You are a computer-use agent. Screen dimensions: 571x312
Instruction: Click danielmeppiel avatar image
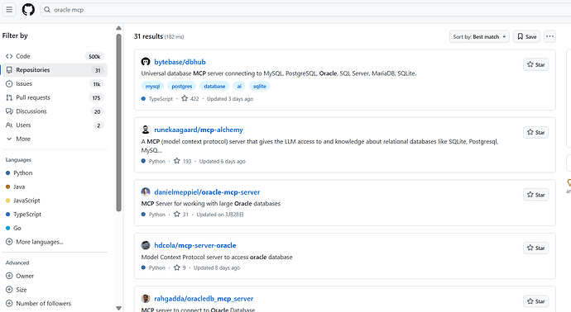pos(146,192)
